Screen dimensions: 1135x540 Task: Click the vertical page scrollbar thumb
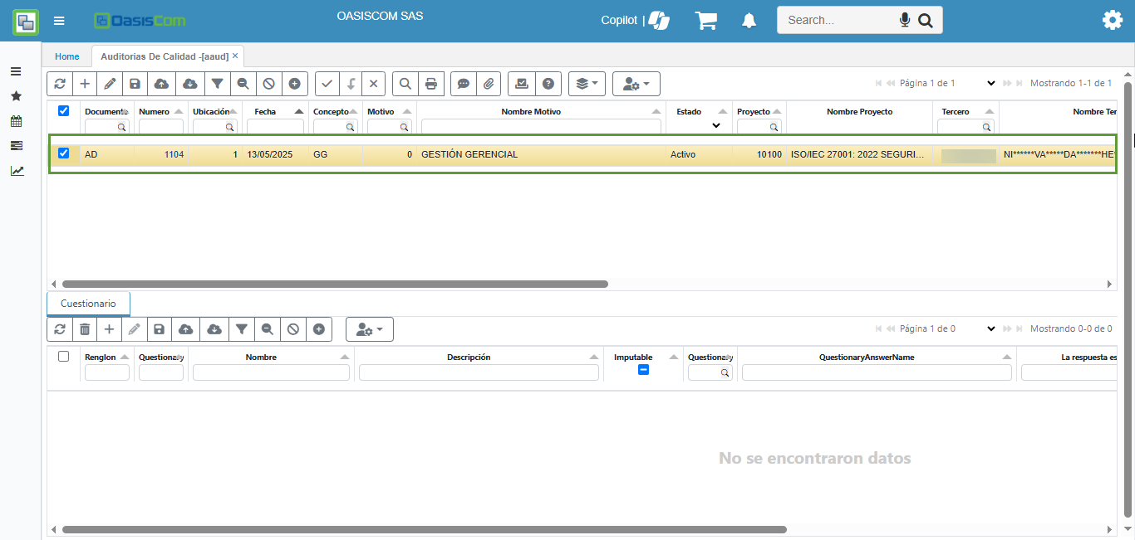click(x=1128, y=299)
